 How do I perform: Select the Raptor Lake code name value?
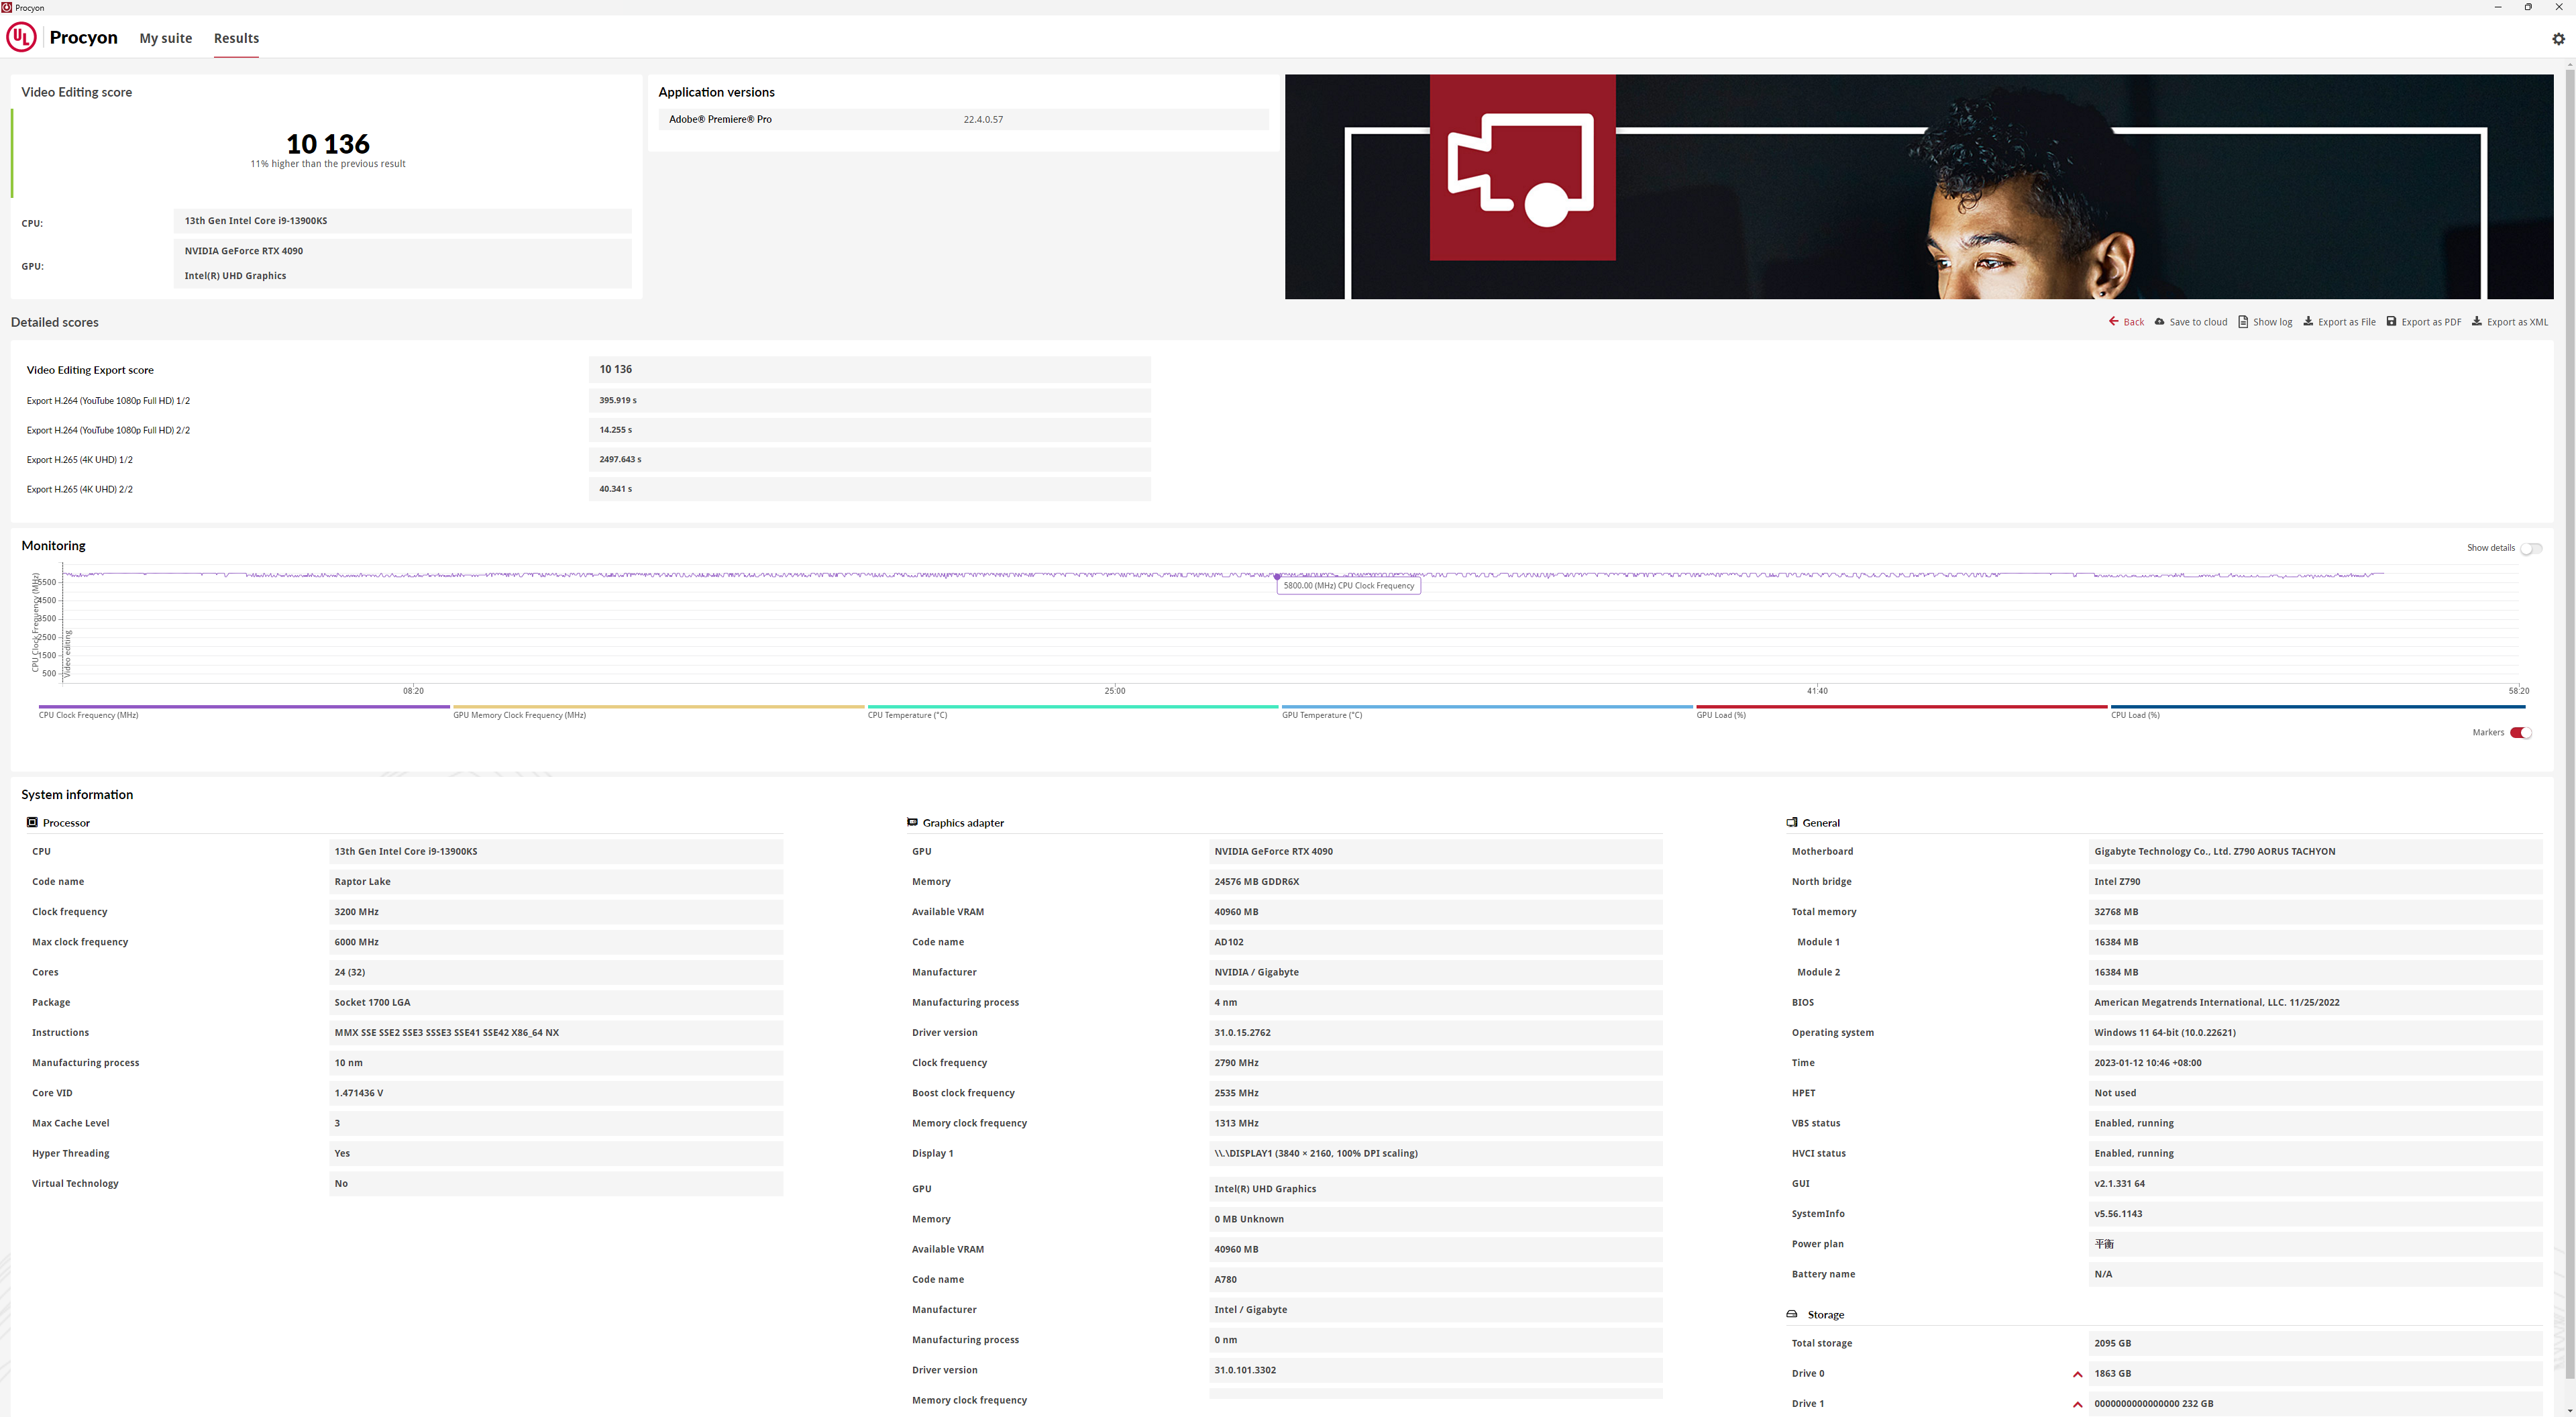[556, 882]
